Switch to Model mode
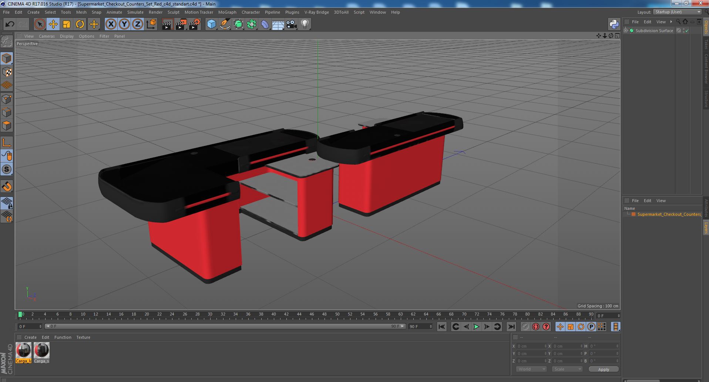This screenshot has height=382, width=709. click(7, 58)
